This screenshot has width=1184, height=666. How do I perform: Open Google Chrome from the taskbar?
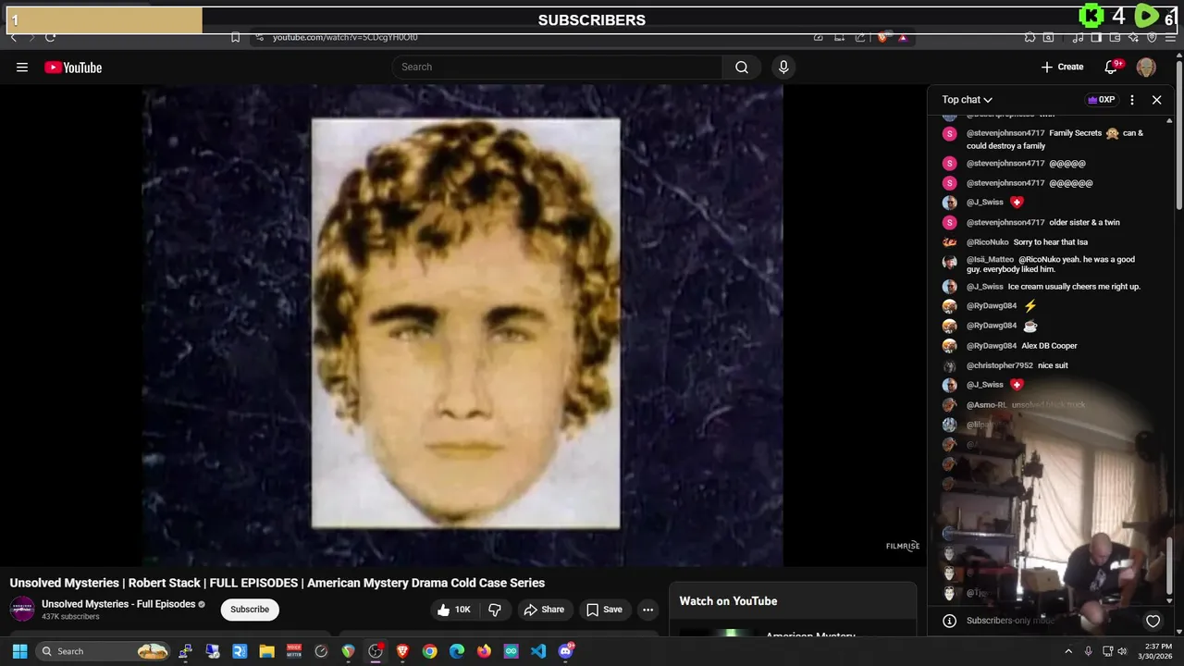(430, 651)
